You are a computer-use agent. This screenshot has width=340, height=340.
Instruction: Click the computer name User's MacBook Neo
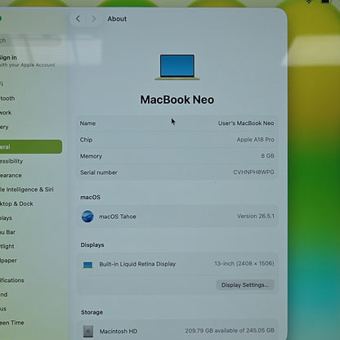tap(246, 123)
